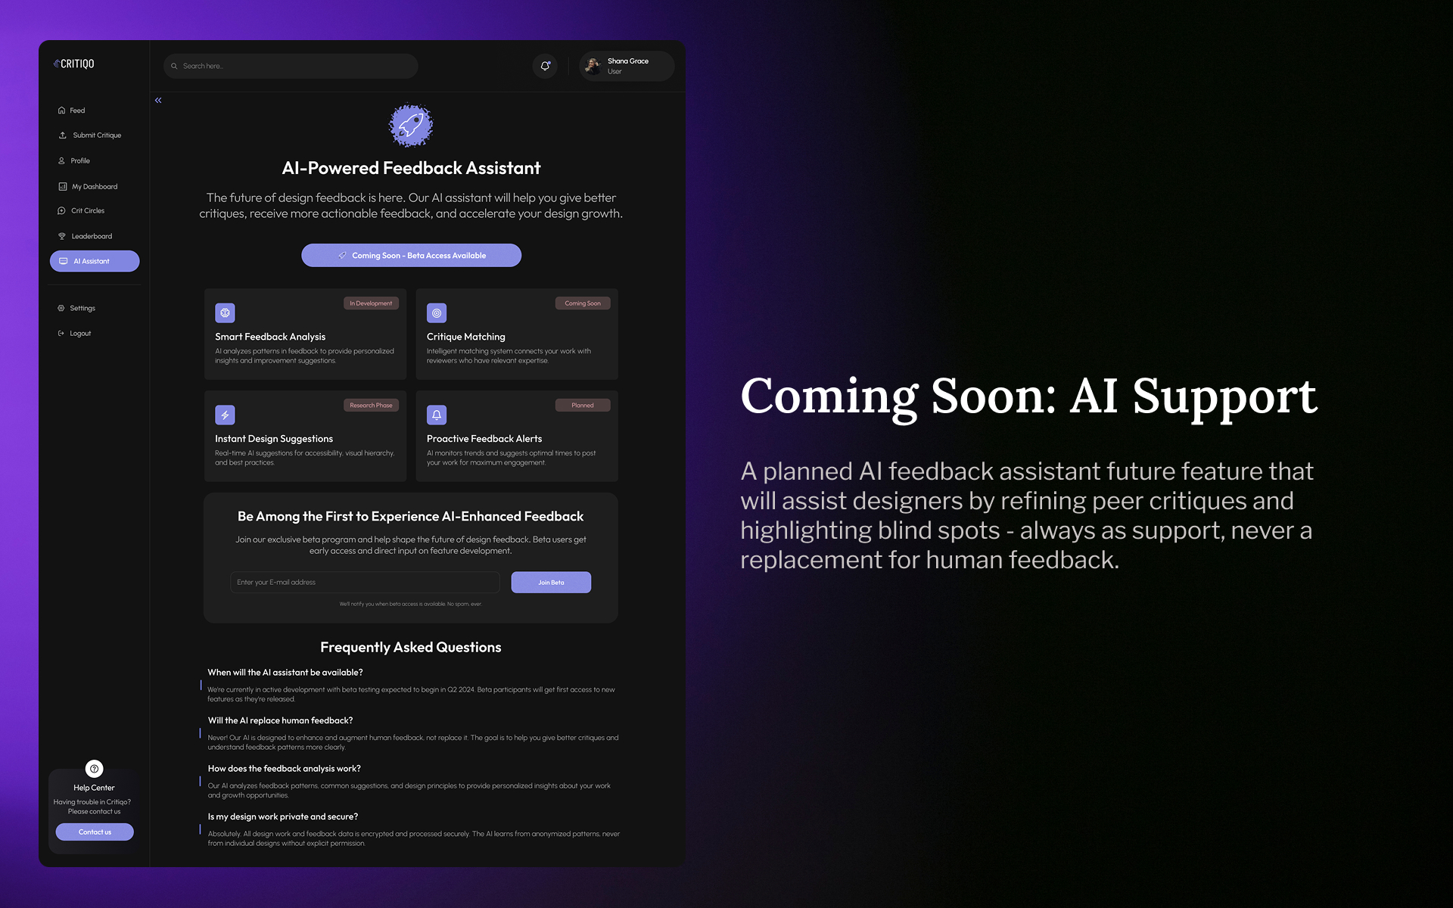Screen dimensions: 1453x908
Task: Click Coming Soon Beta Access button
Action: click(411, 255)
